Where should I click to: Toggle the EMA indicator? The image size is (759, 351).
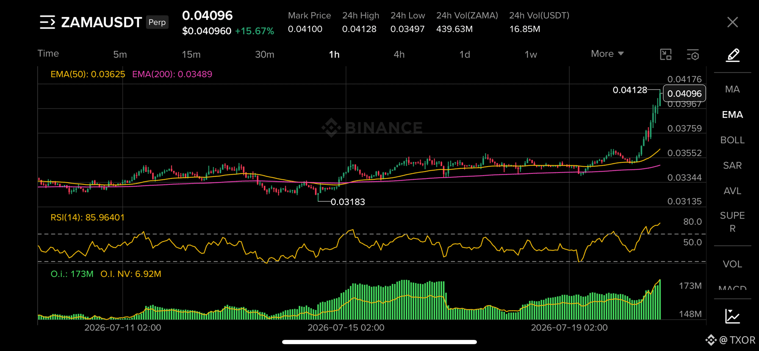pos(732,115)
